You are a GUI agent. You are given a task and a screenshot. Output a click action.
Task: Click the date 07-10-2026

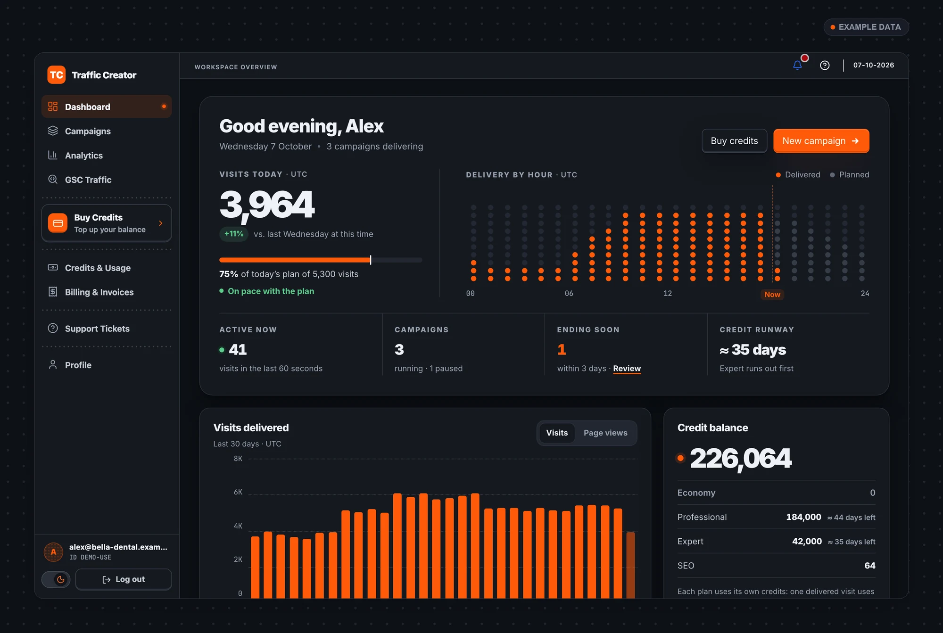874,65
